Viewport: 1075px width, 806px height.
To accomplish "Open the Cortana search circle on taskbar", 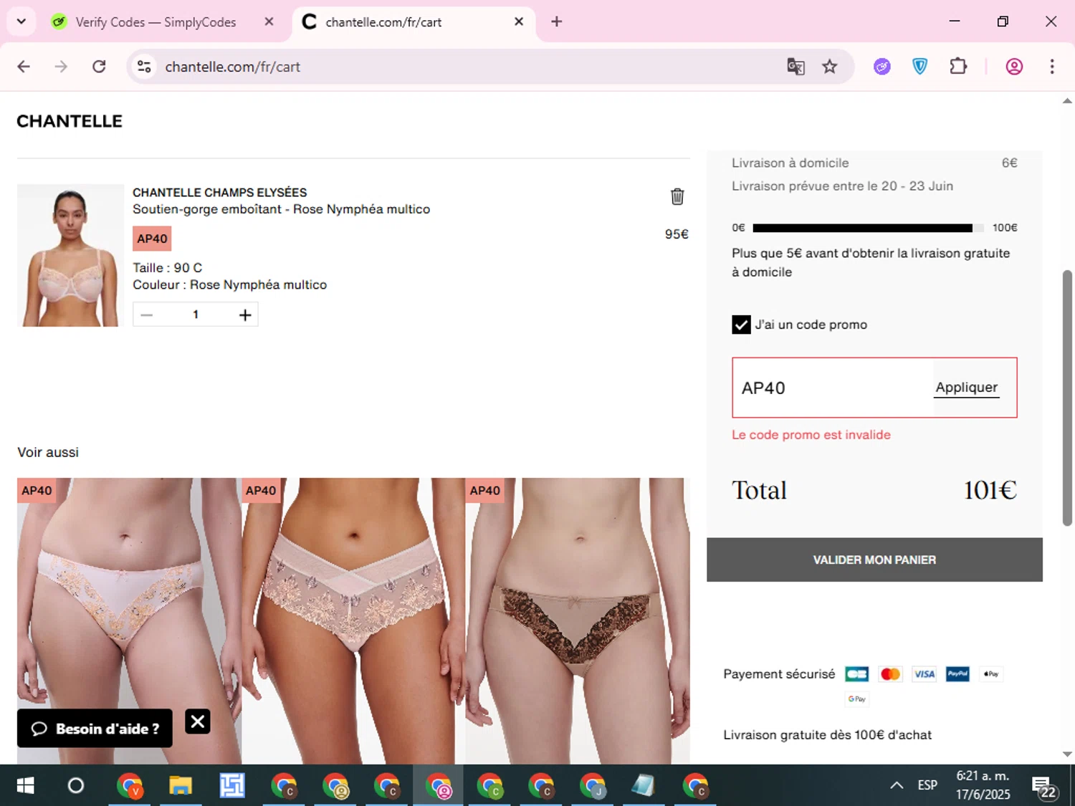I will pos(75,786).
